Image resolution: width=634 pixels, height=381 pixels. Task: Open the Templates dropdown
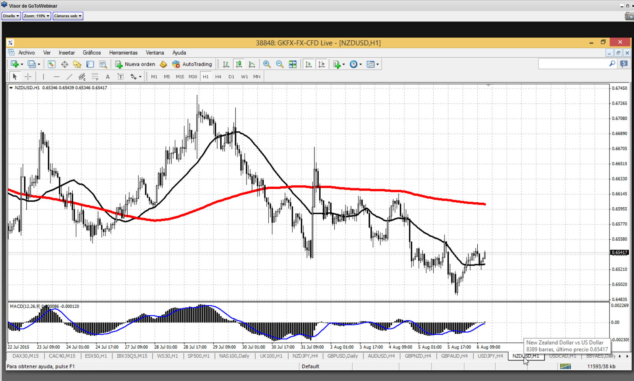(x=373, y=64)
